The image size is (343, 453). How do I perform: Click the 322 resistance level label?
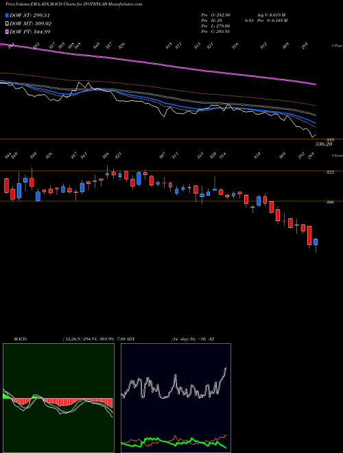[330, 172]
